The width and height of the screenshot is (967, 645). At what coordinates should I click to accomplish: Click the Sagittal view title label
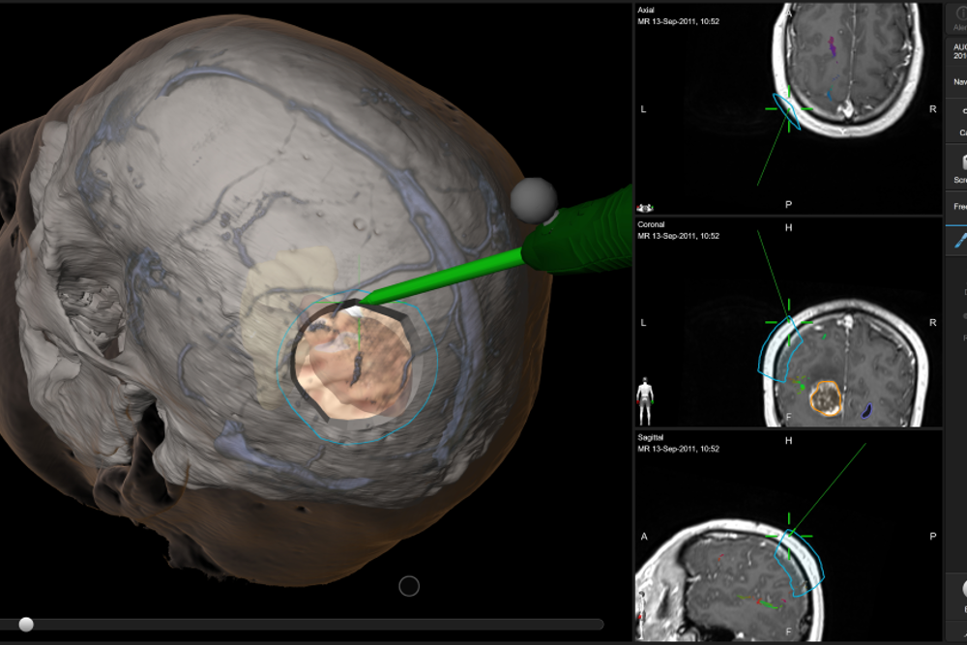[652, 438]
